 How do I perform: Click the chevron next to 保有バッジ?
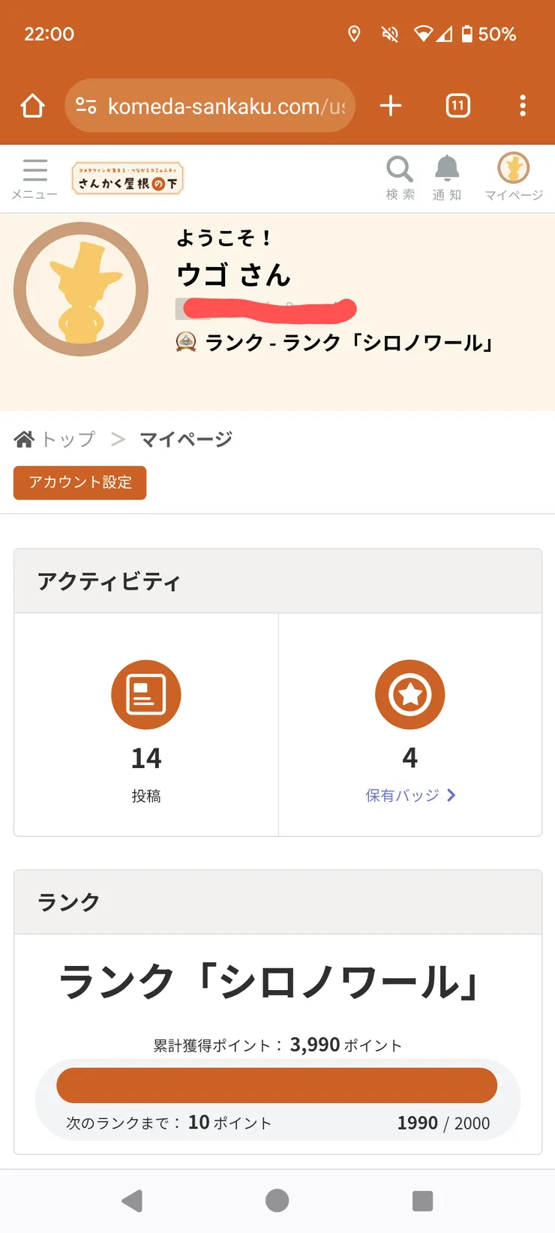tap(451, 795)
